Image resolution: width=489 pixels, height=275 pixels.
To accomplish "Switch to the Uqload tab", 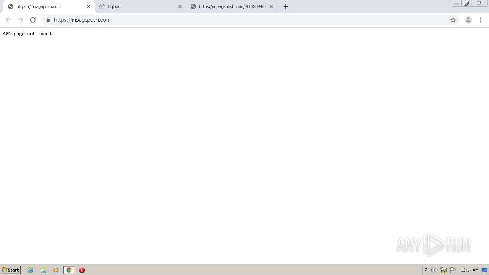I will click(x=140, y=6).
